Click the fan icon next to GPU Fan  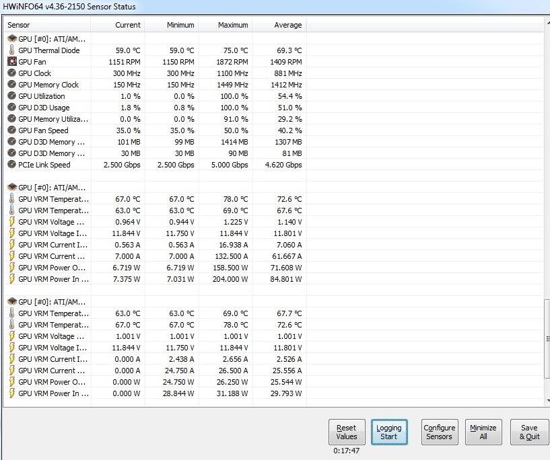point(11,62)
